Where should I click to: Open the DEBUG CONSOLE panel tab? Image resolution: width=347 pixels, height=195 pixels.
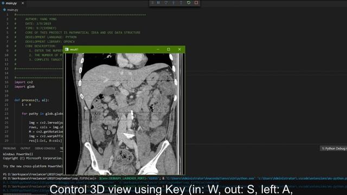tap(45, 148)
